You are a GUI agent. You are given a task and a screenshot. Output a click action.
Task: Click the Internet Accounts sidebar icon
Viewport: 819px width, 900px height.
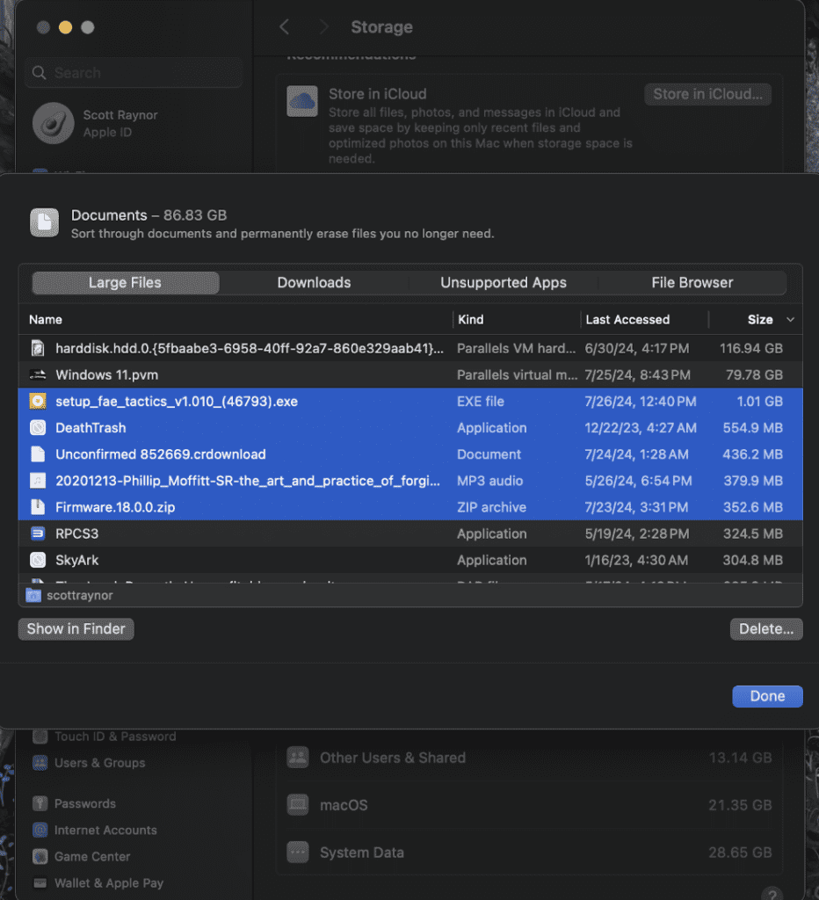click(40, 830)
